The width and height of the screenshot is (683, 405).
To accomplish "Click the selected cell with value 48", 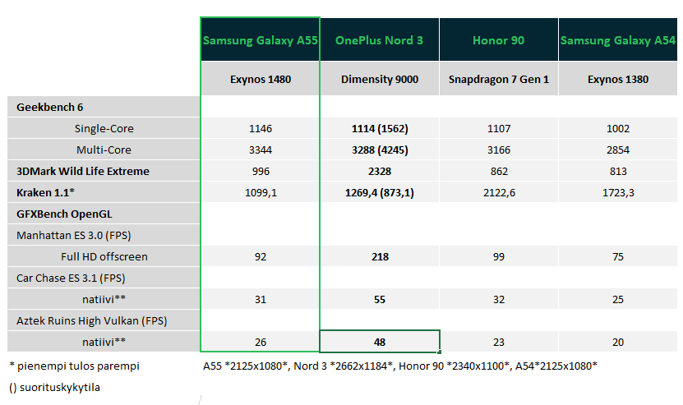I will tap(380, 342).
